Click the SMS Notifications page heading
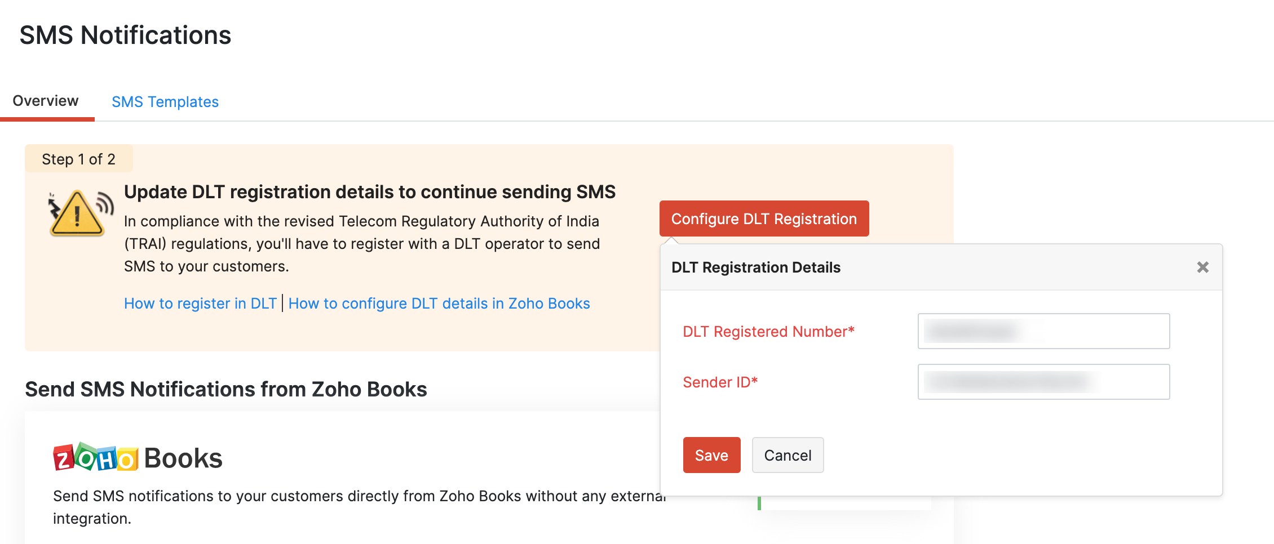Screen dimensions: 1274x544 click(x=125, y=35)
